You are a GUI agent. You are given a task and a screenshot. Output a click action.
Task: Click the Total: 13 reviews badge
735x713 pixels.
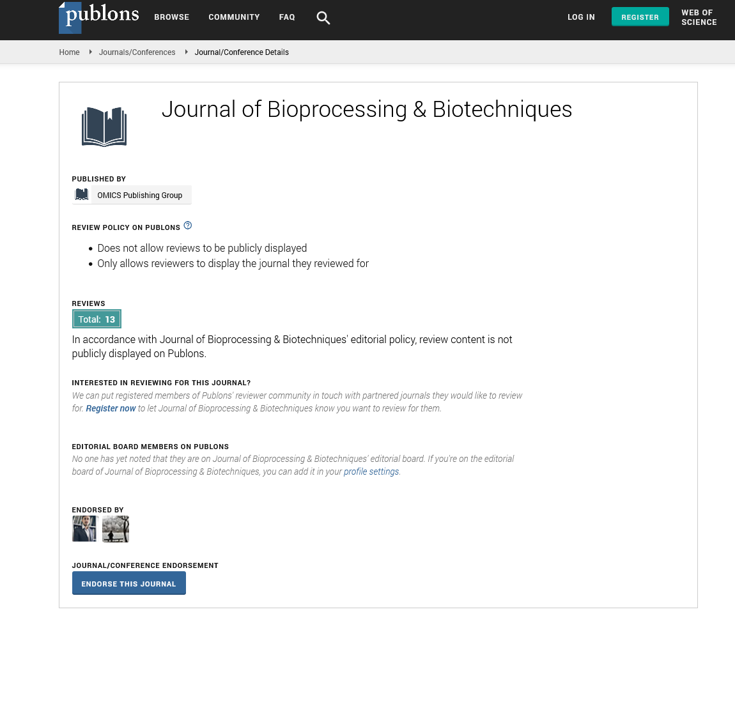[x=97, y=319]
